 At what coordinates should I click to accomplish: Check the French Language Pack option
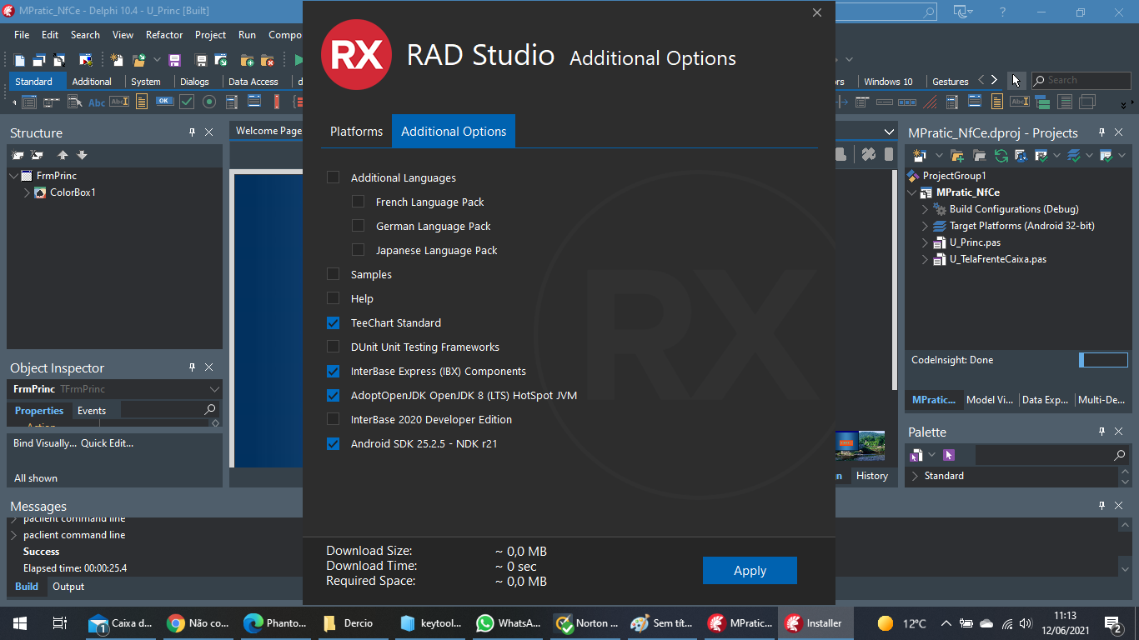coord(359,202)
